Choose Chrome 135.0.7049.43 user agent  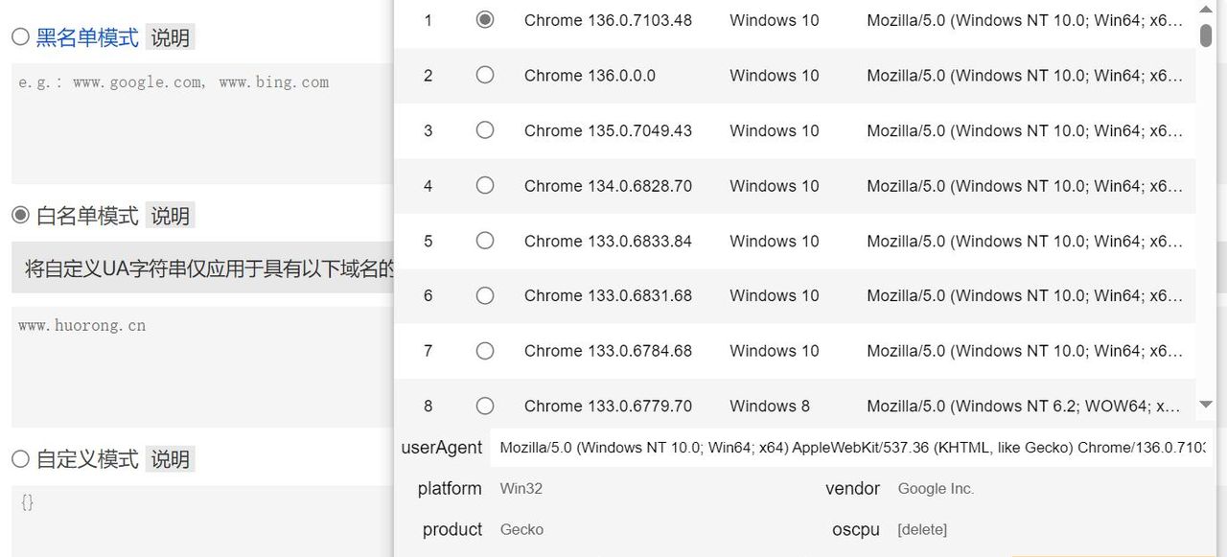pos(485,130)
